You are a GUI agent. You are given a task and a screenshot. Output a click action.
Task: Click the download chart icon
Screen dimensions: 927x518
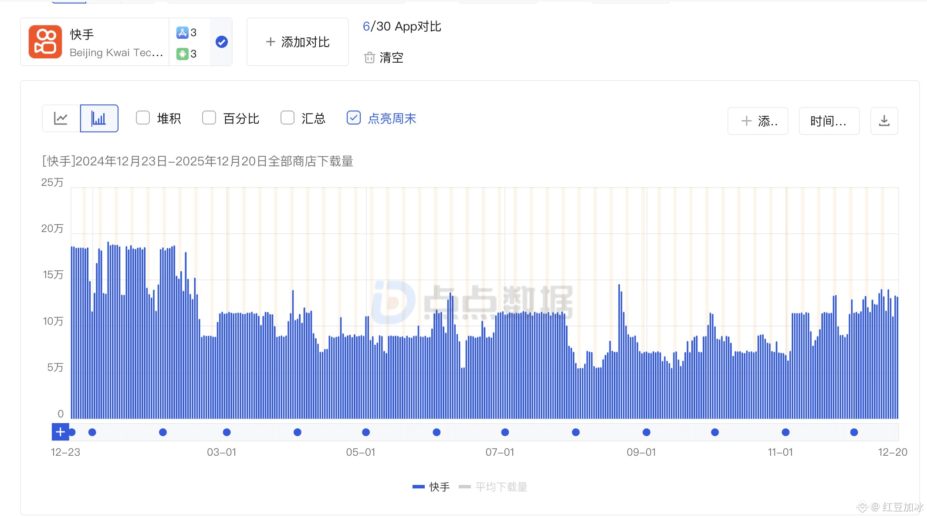coord(884,121)
